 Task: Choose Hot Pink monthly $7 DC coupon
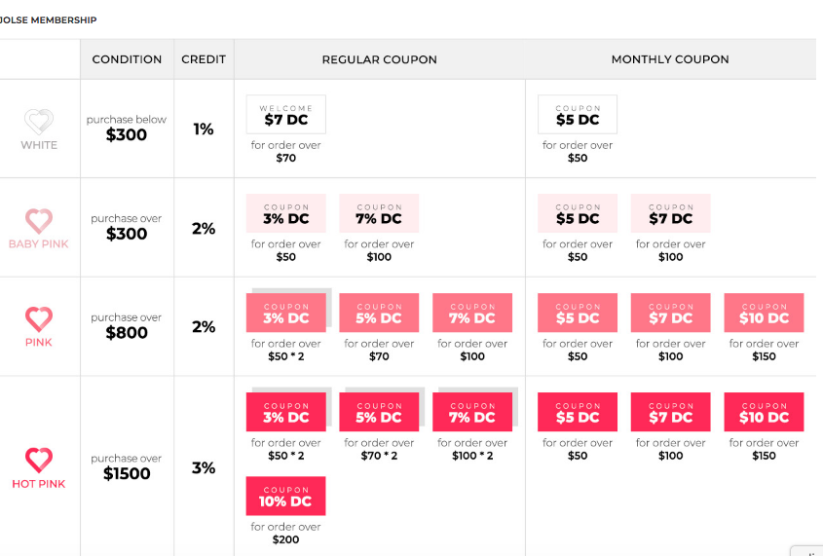(671, 412)
